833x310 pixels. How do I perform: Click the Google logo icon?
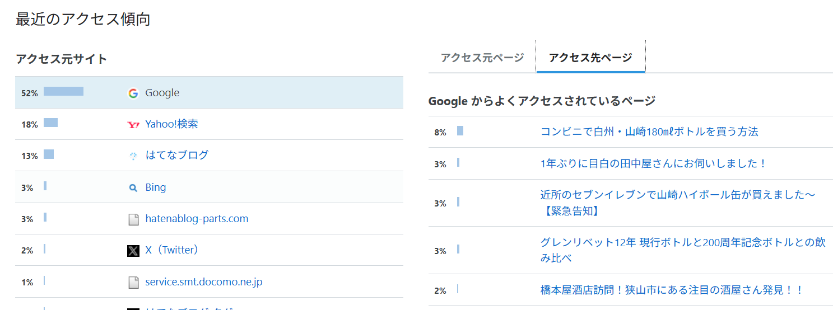pyautogui.click(x=133, y=93)
